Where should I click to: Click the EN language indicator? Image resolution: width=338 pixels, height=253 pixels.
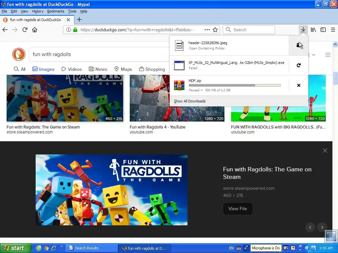coord(231,248)
